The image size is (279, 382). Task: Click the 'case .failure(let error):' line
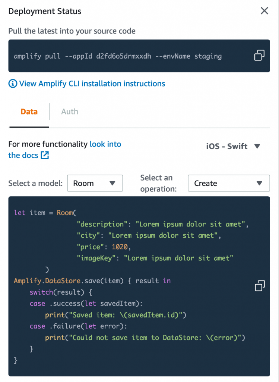pyautogui.click(x=78, y=326)
